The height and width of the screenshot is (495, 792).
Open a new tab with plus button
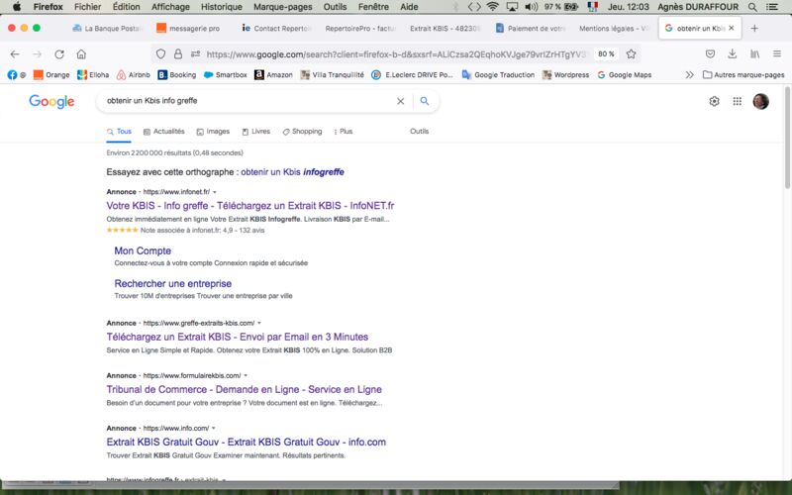point(754,29)
